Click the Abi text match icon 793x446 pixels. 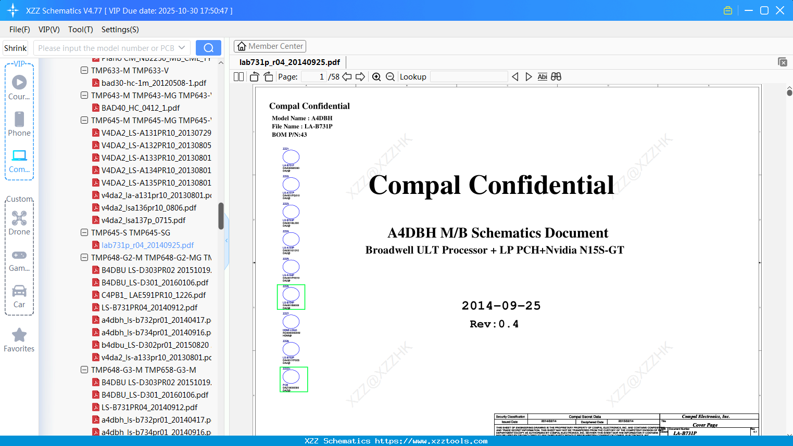point(543,77)
